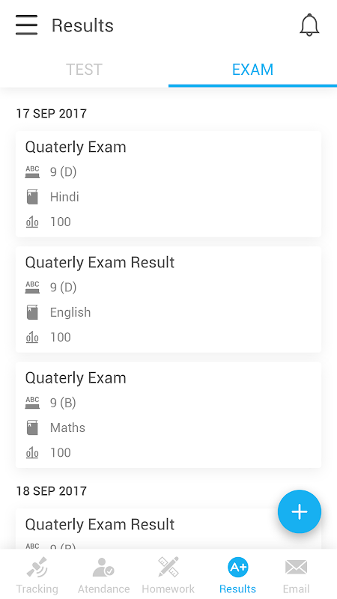Screen dimensions: 337x599
Task: Select the EXAM tab
Action: (253, 70)
